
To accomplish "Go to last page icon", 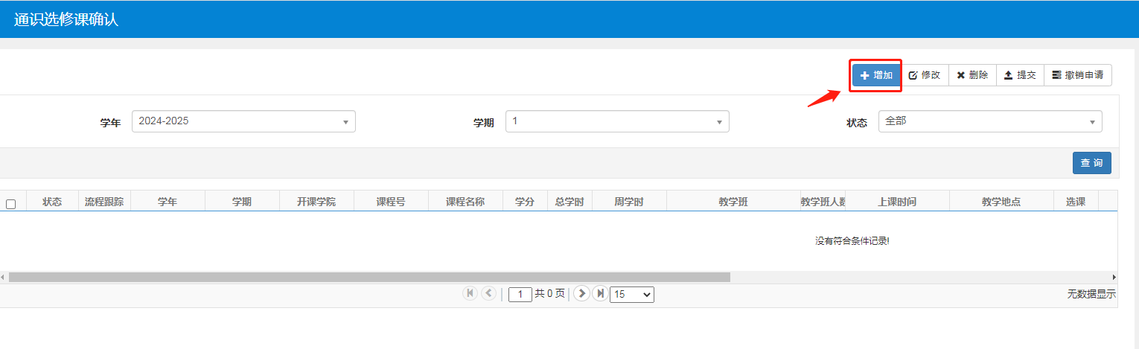I will point(600,293).
